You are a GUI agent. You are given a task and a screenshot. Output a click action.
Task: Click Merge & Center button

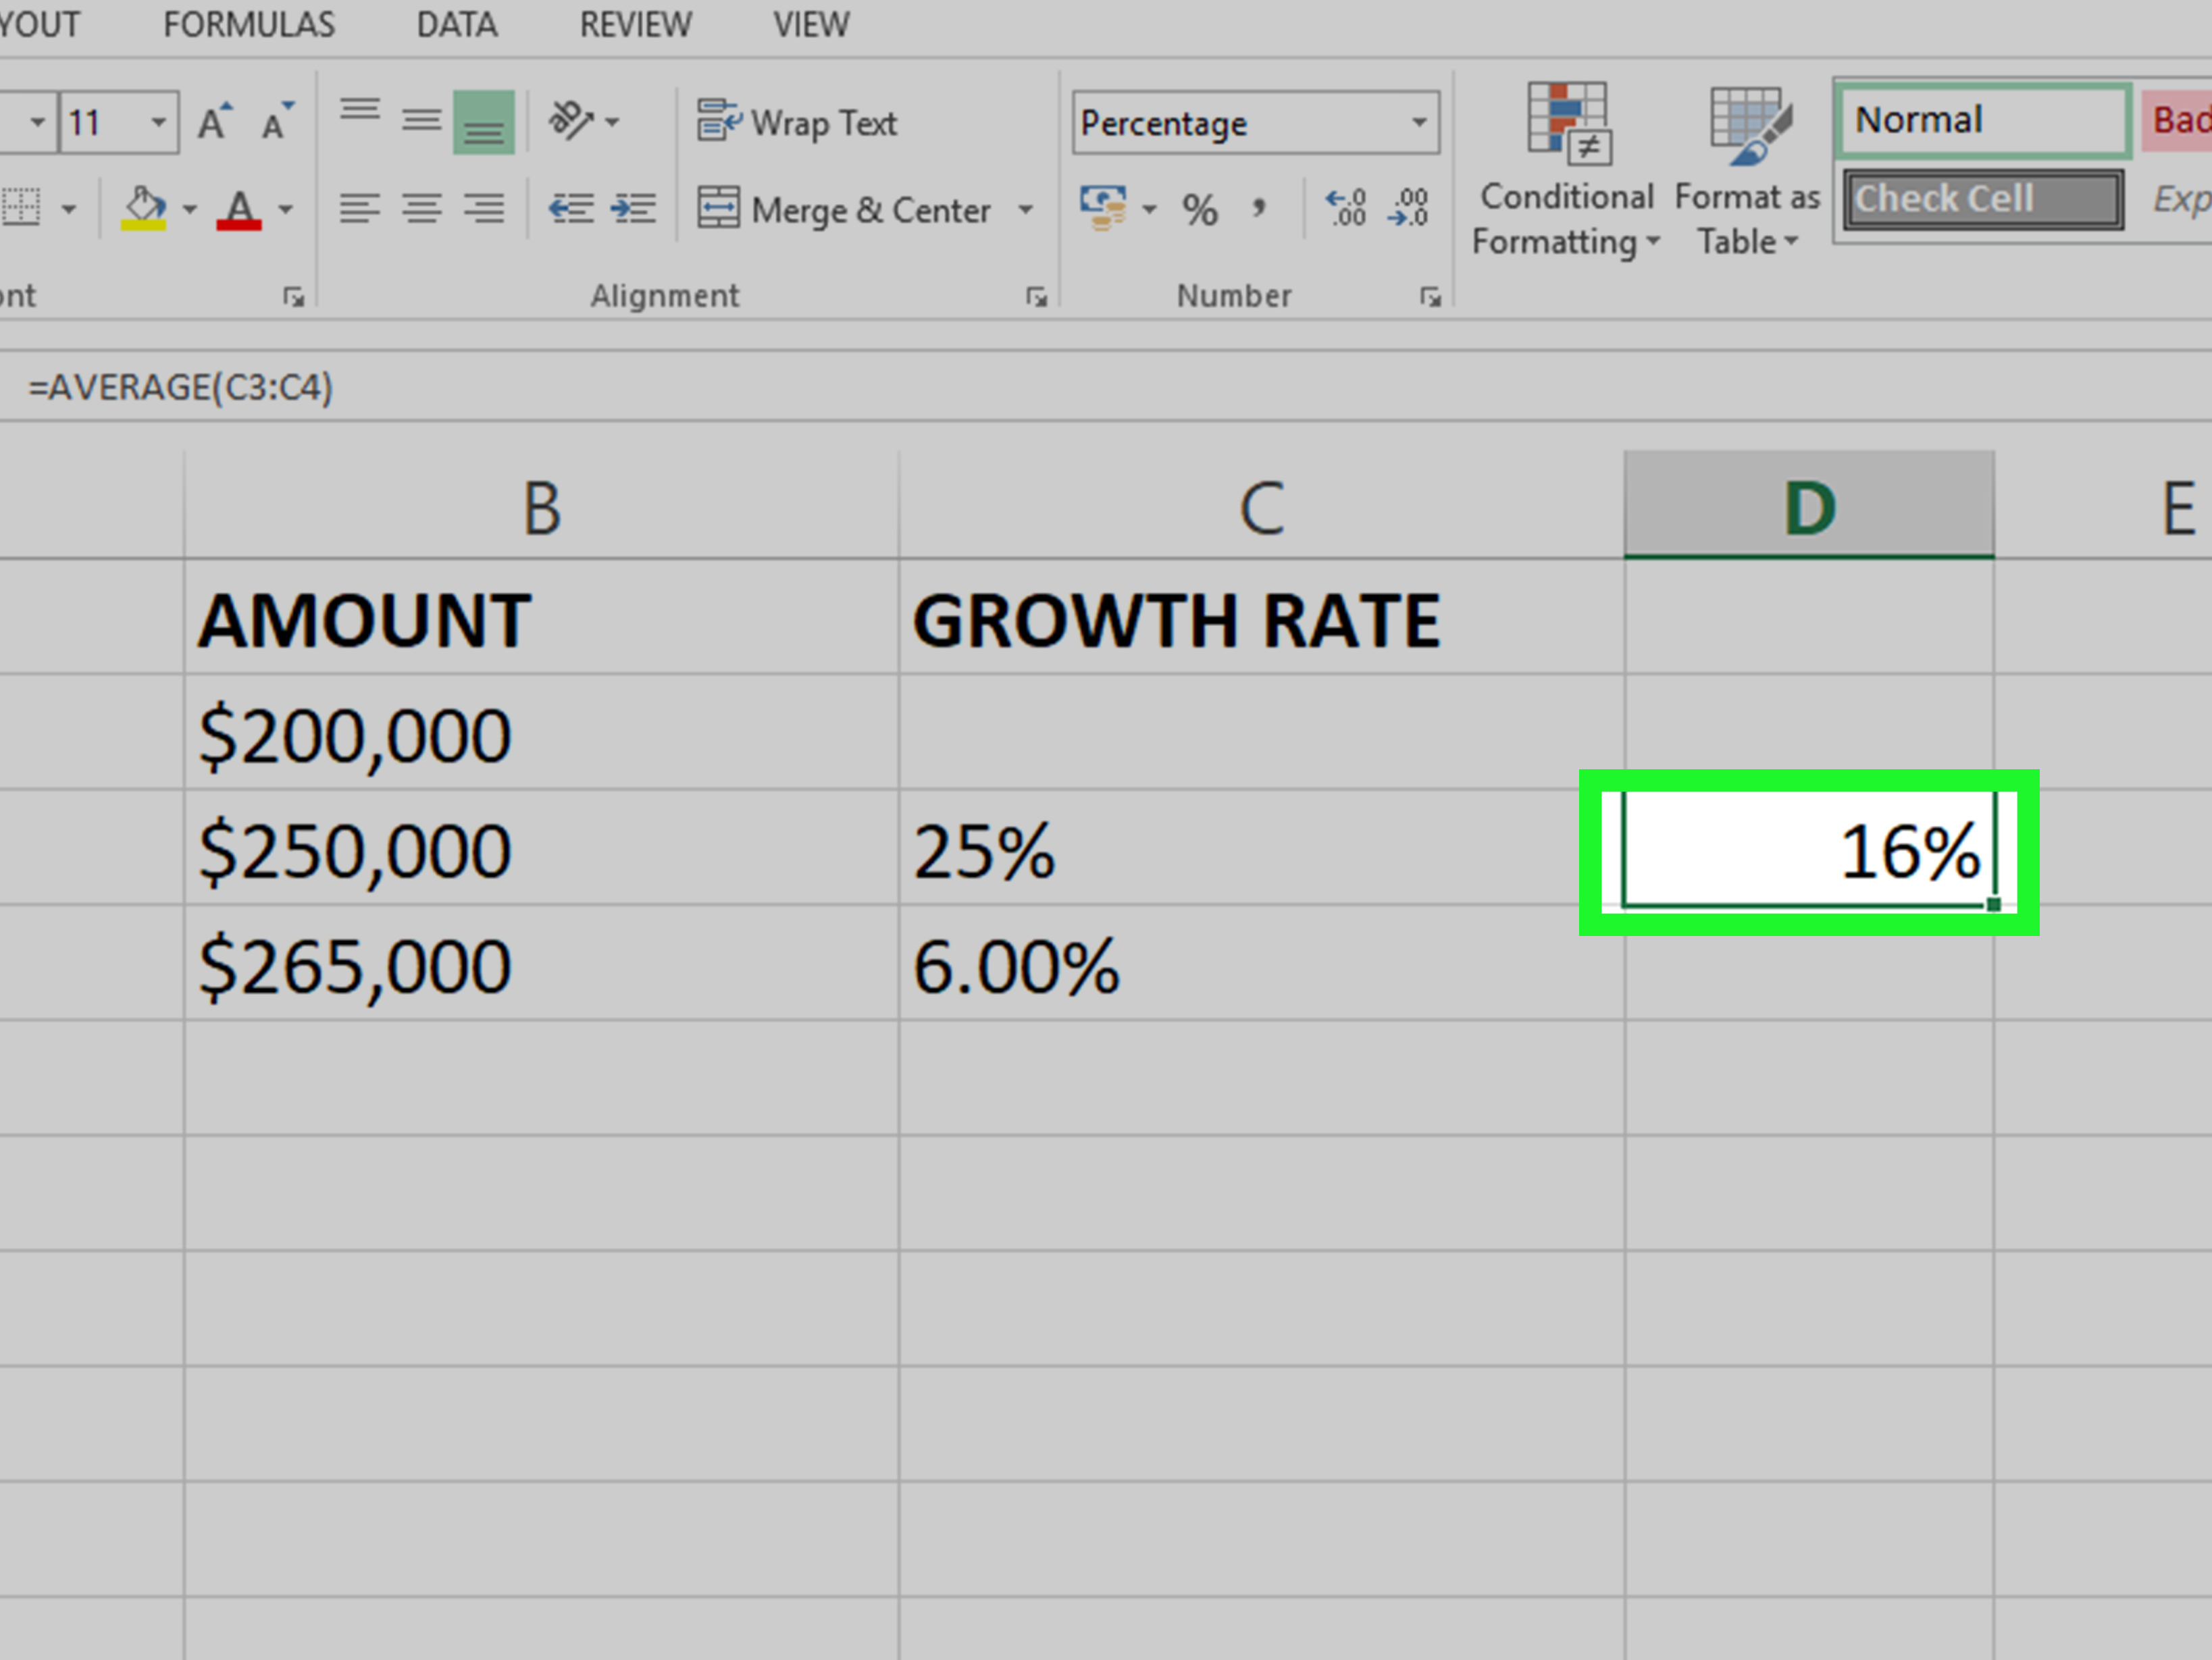[844, 209]
